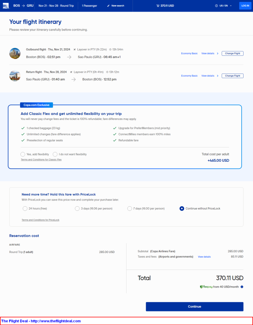Open View details link for taxes and fees
253x325 pixels.
204,257
